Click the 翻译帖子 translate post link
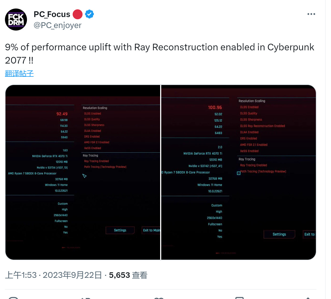The image size is (331, 299). [x=19, y=73]
